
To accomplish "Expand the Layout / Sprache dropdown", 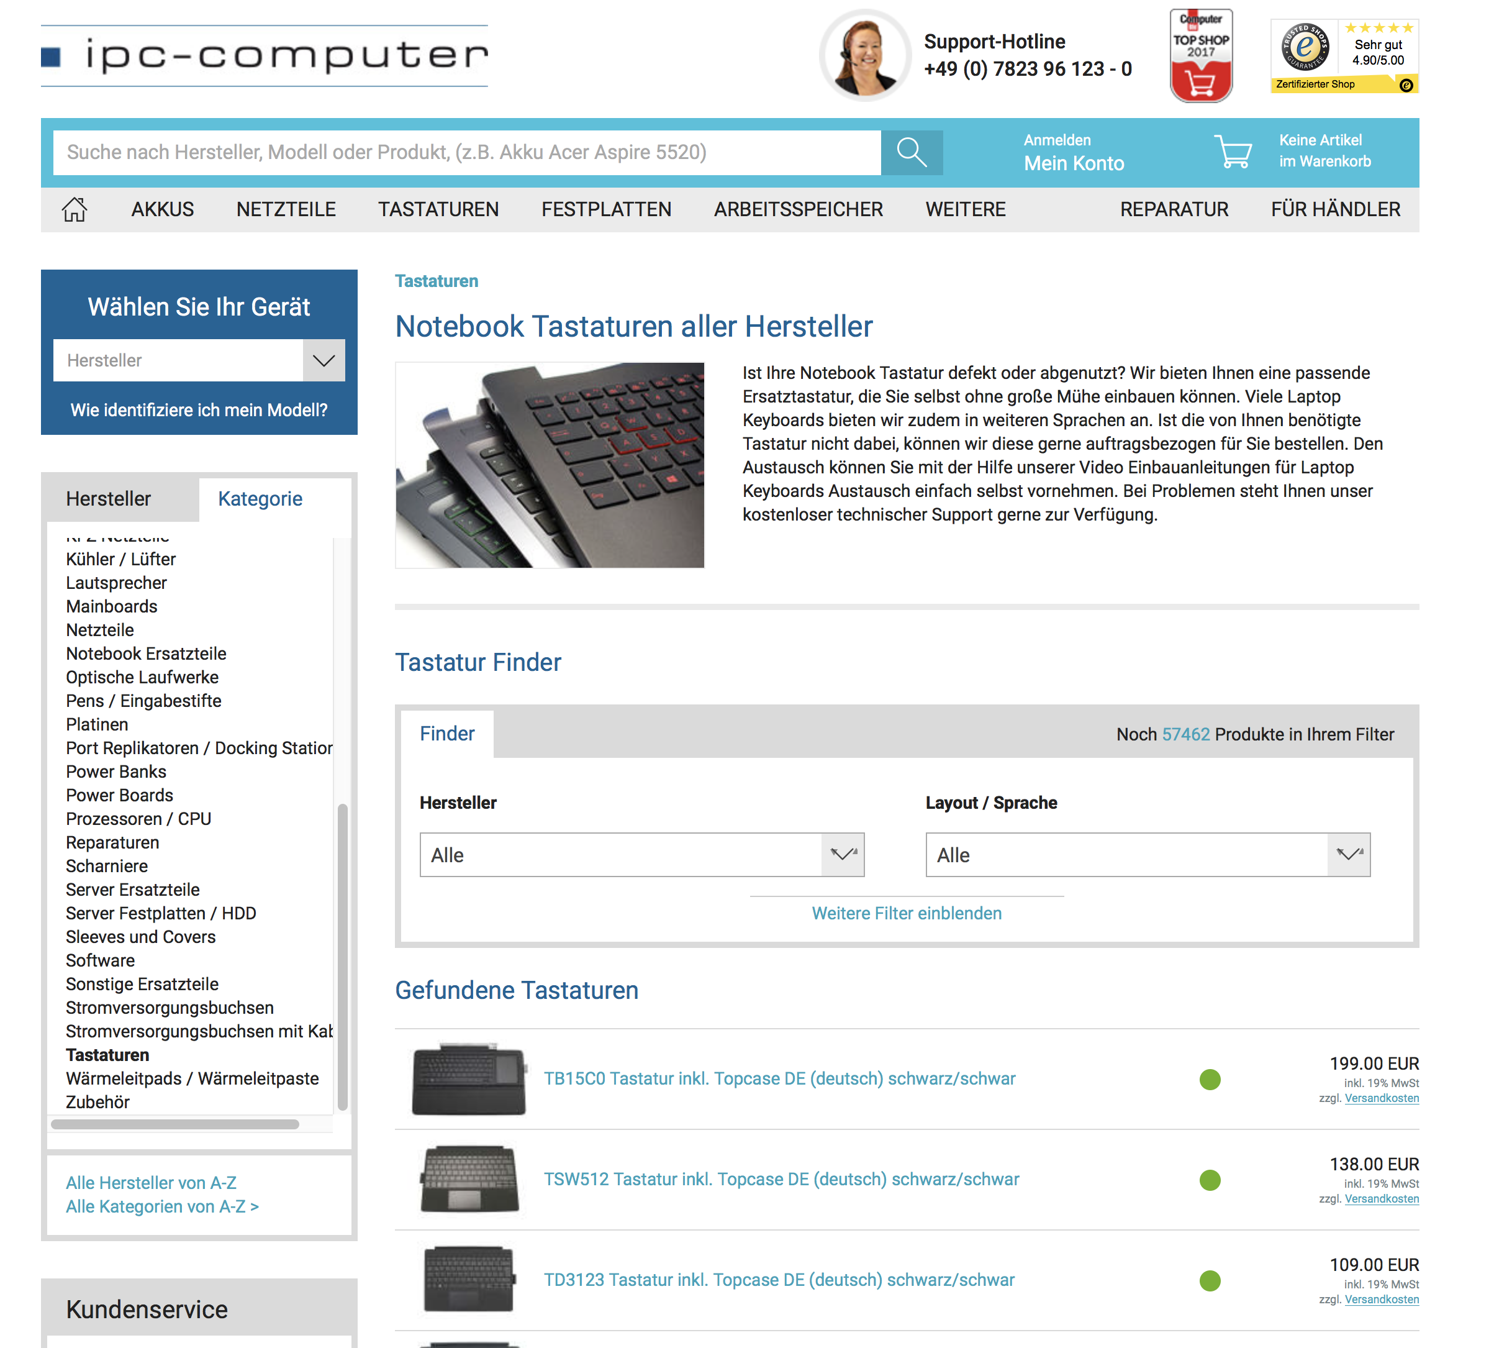I will click(1148, 855).
